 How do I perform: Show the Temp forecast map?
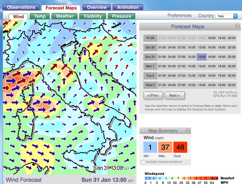tap(40, 16)
